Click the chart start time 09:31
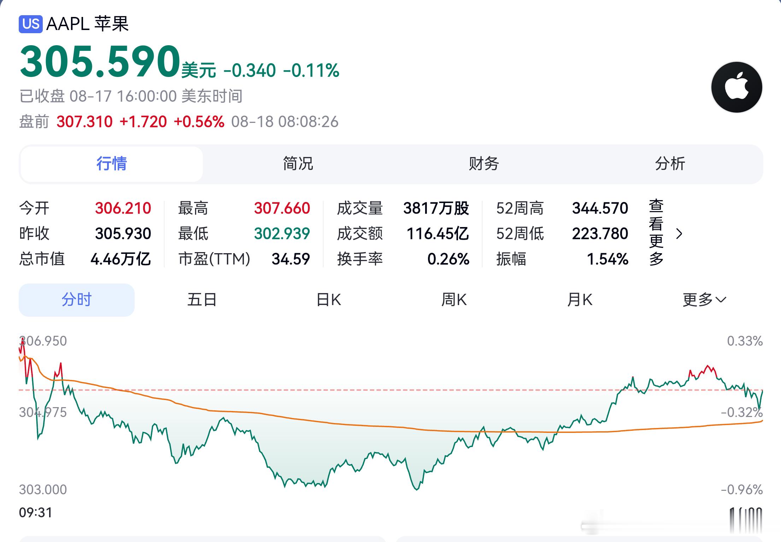This screenshot has width=781, height=542. [36, 512]
